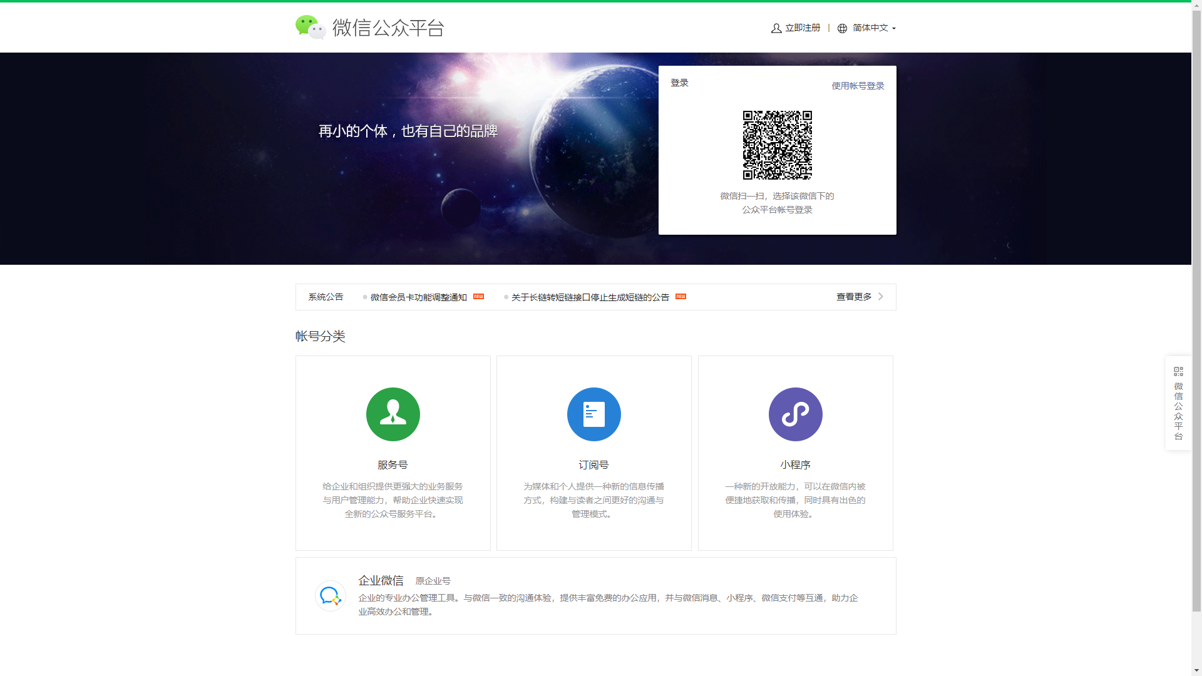Screen dimensions: 1202x676
Task: Open 微信会员卡功能调整通知 announcement
Action: pyautogui.click(x=419, y=297)
